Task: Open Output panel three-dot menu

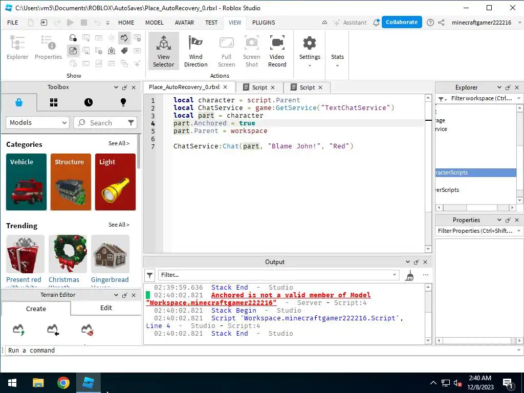Action: [425, 275]
